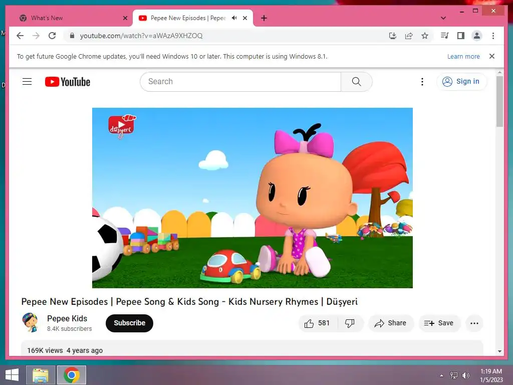The height and width of the screenshot is (385, 513).
Task: Go back to the previous page
Action: tap(20, 36)
